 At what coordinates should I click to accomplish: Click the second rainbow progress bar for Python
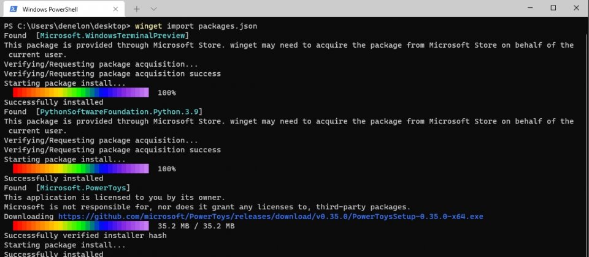pos(81,169)
